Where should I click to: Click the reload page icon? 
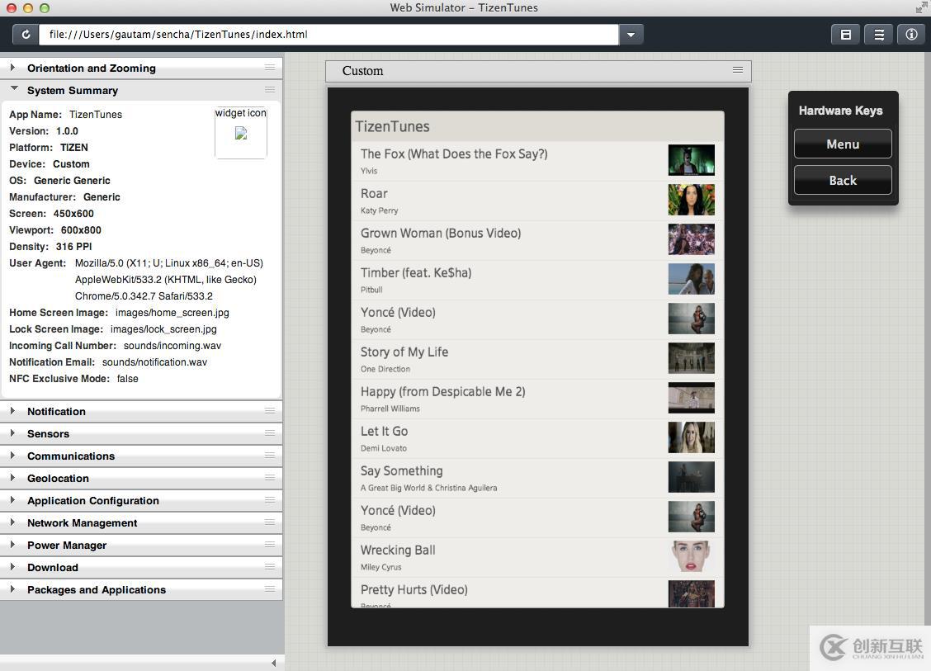click(x=26, y=35)
